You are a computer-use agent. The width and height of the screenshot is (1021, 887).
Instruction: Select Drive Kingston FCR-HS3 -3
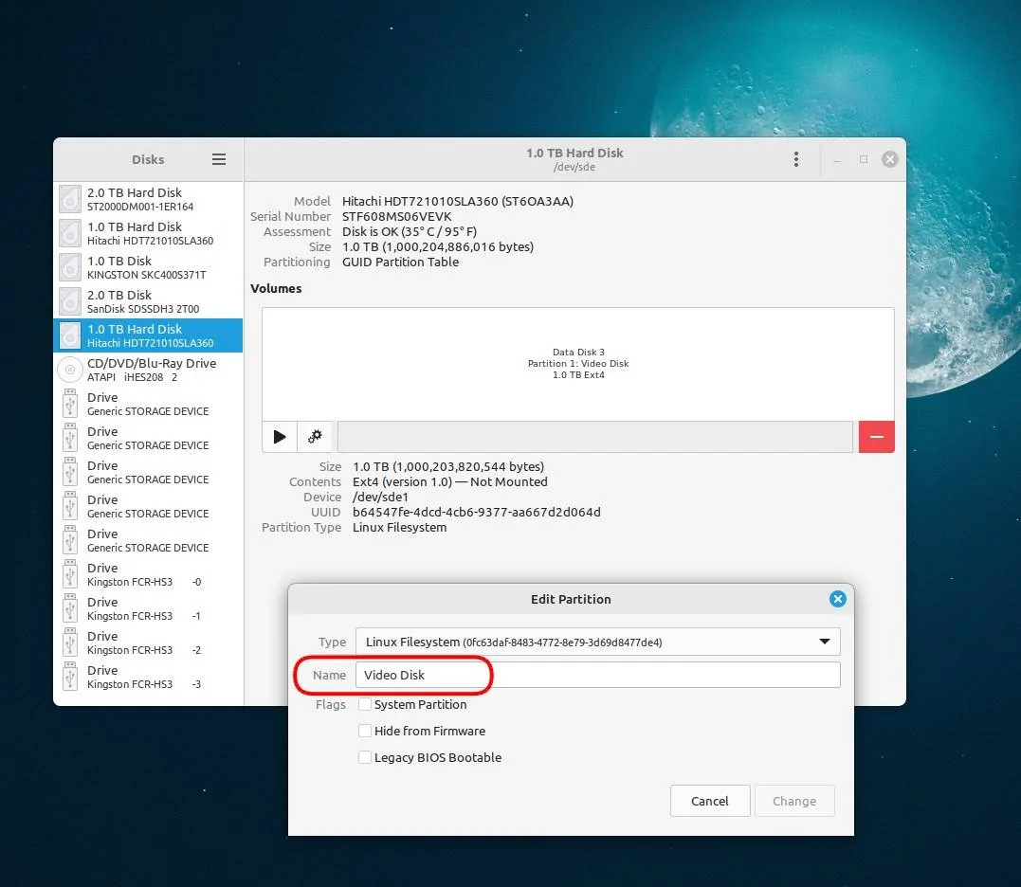tap(148, 677)
